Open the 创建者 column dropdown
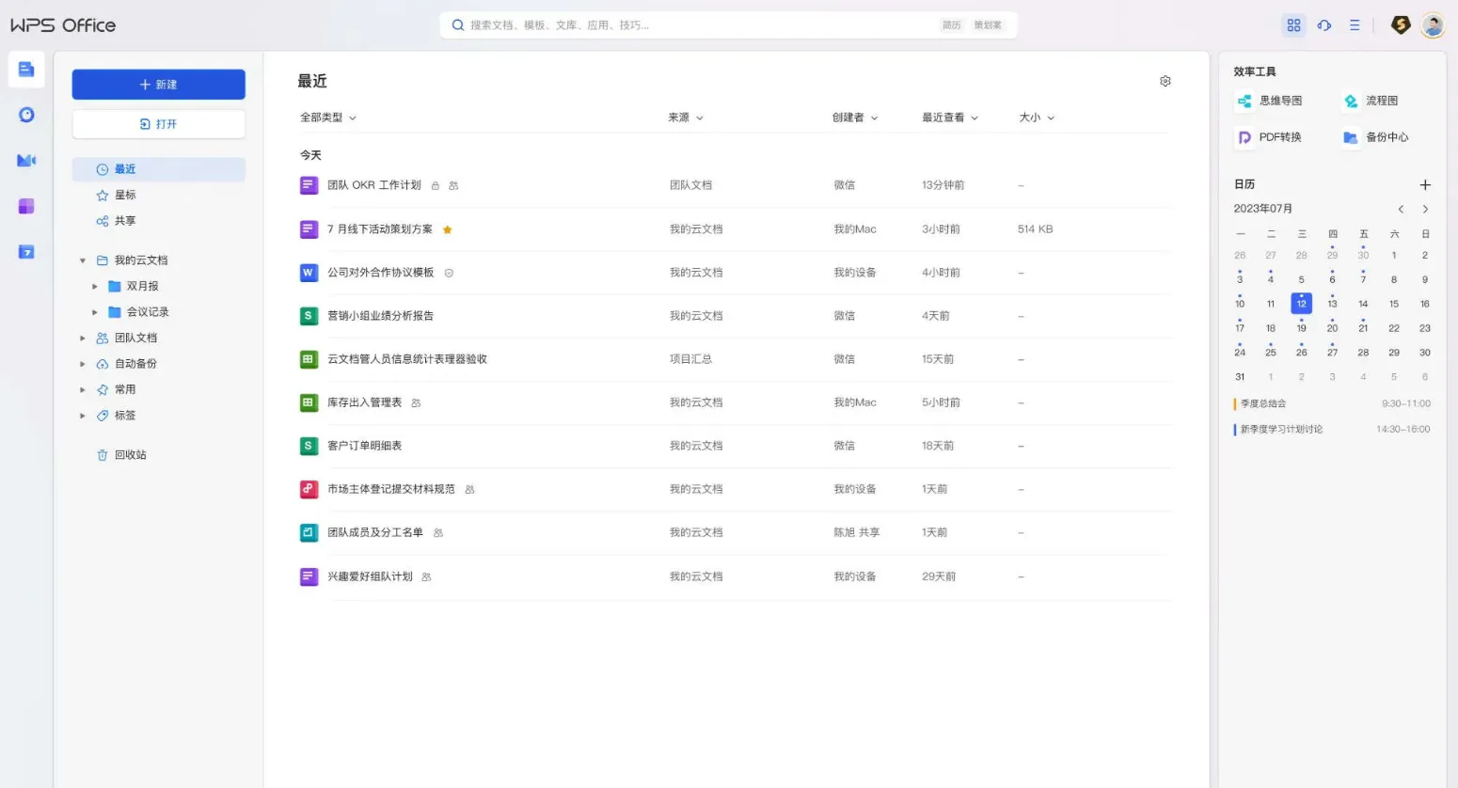 tap(855, 118)
